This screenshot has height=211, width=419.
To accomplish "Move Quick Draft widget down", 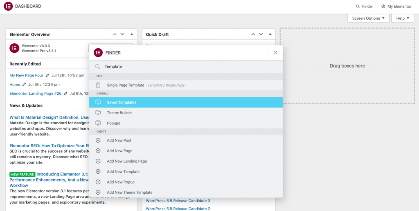I will click(261, 34).
